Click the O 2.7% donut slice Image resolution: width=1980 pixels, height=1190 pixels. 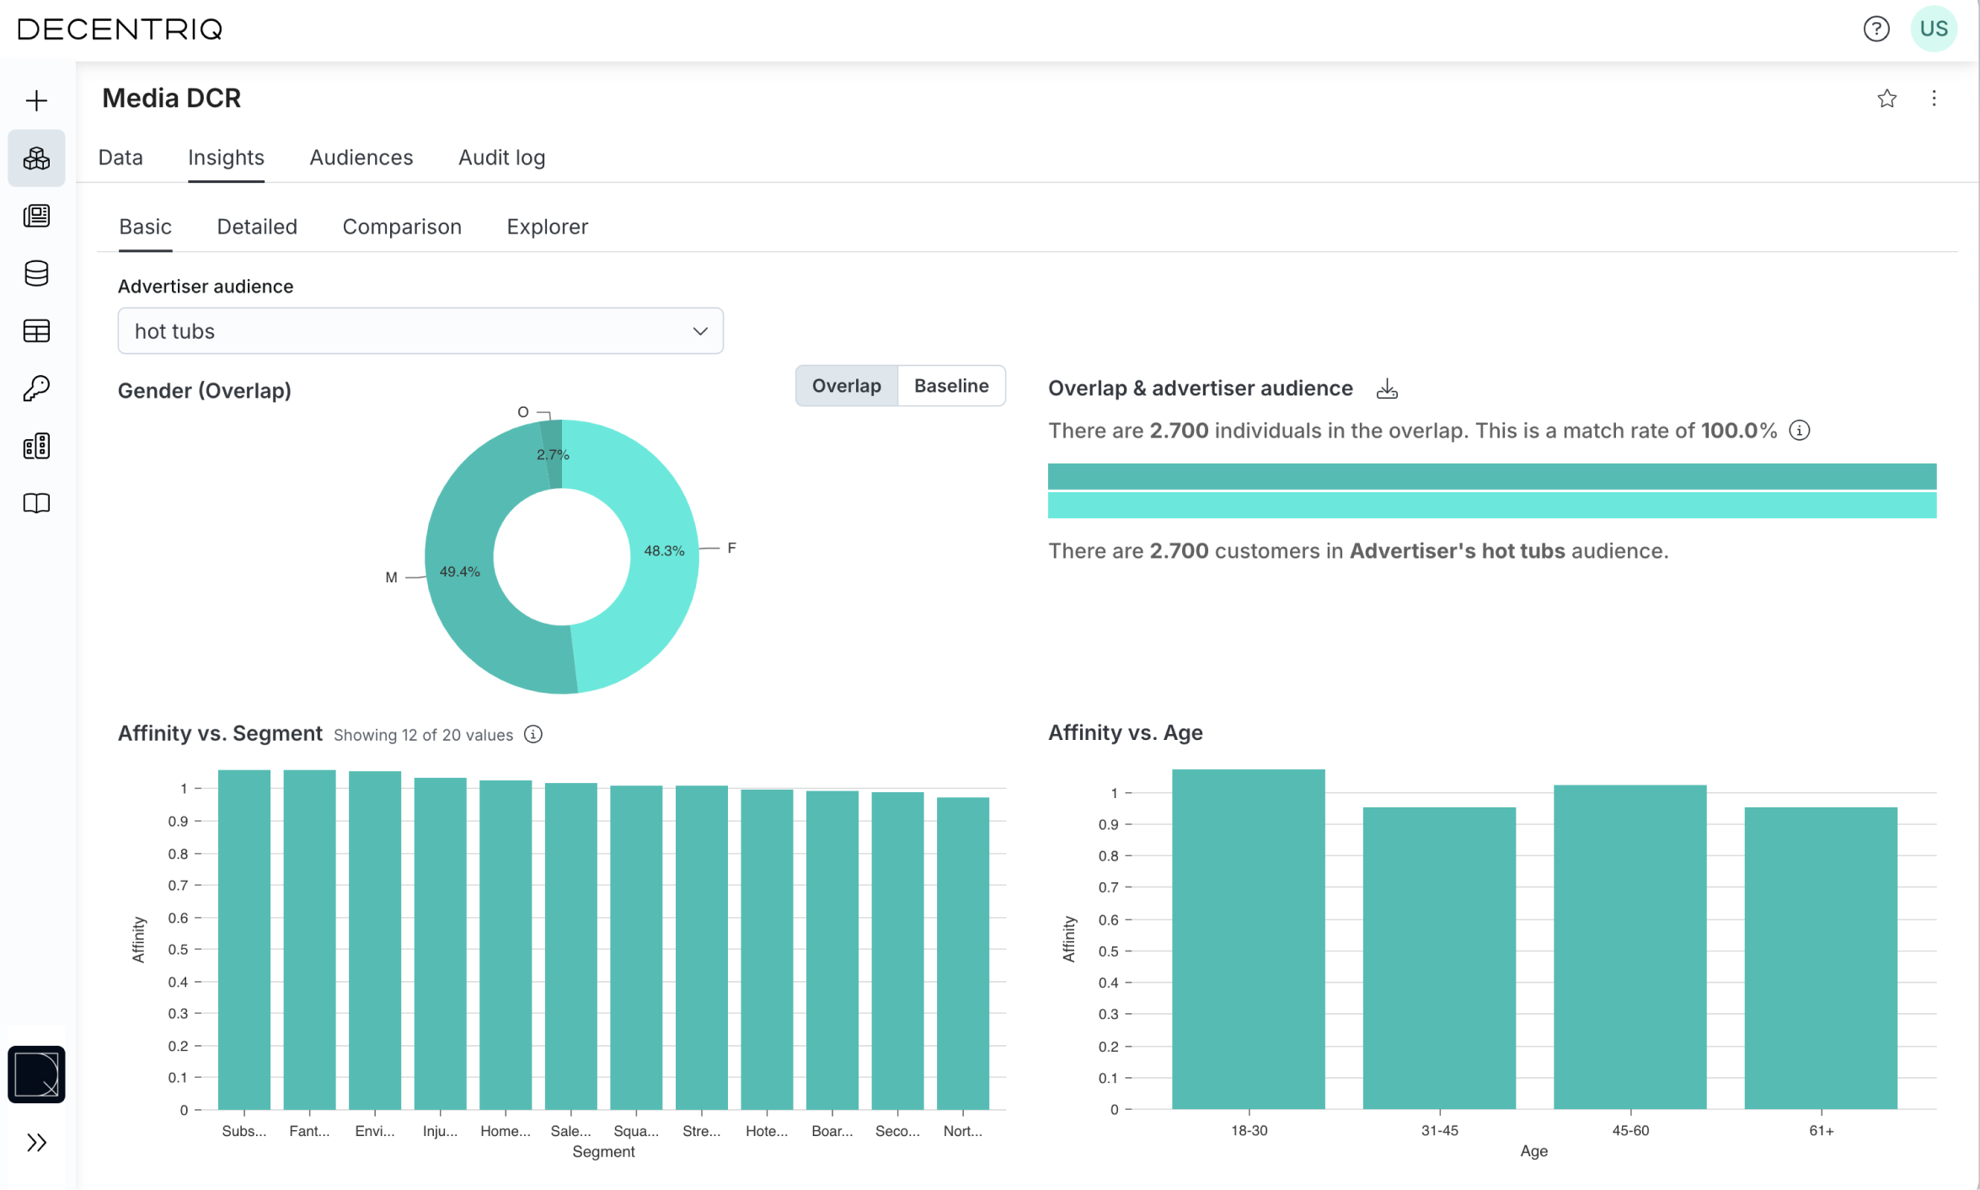click(x=552, y=453)
